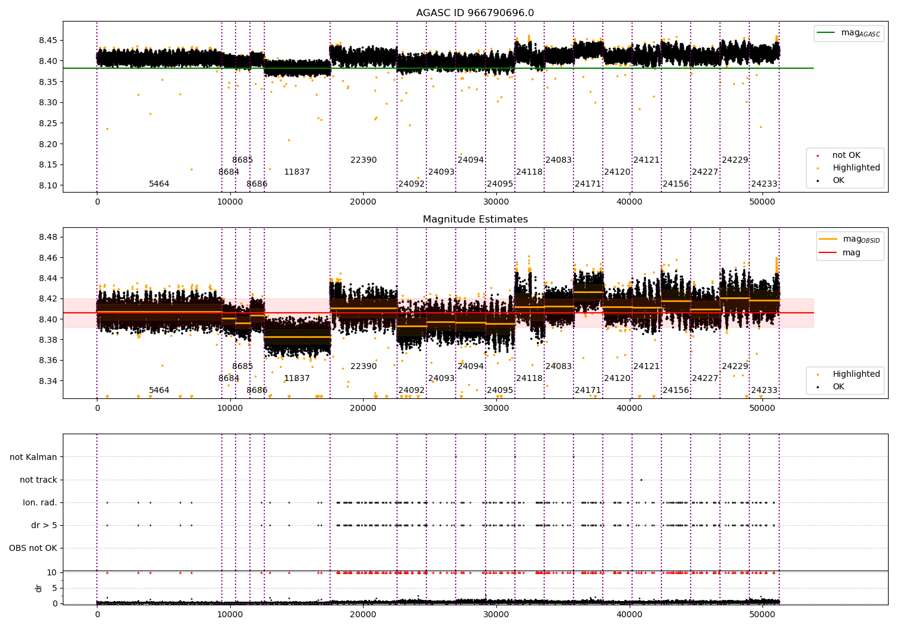The height and width of the screenshot is (628, 897).
Task: Click 'Highlighted' legend entry in middle plot
Action: click(846, 374)
